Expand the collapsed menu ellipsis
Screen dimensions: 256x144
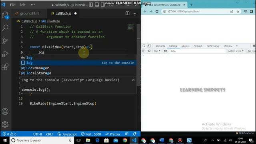click(x=33, y=5)
